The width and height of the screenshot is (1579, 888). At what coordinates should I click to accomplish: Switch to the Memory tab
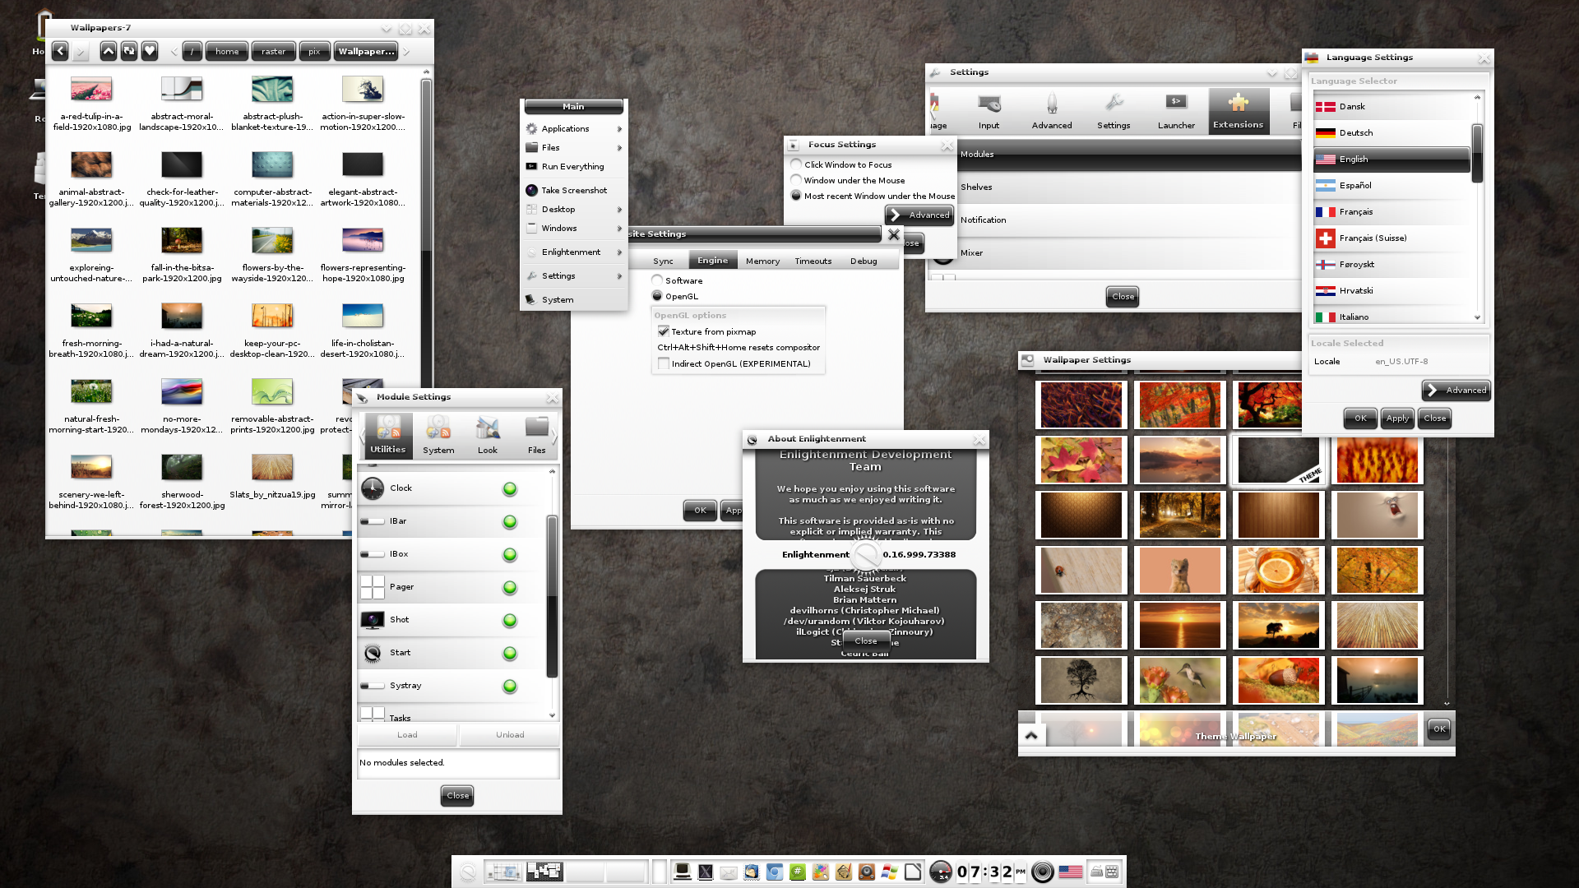[x=762, y=261]
